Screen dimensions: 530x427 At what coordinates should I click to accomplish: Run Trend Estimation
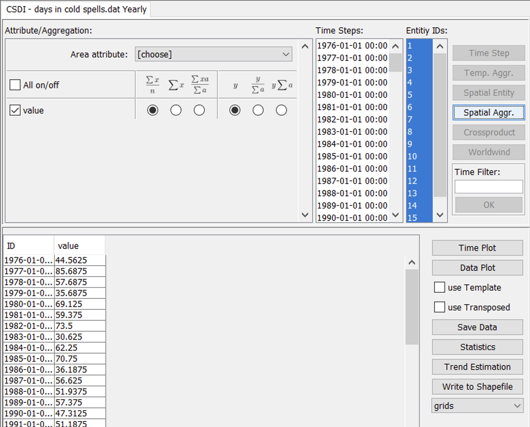(x=477, y=367)
